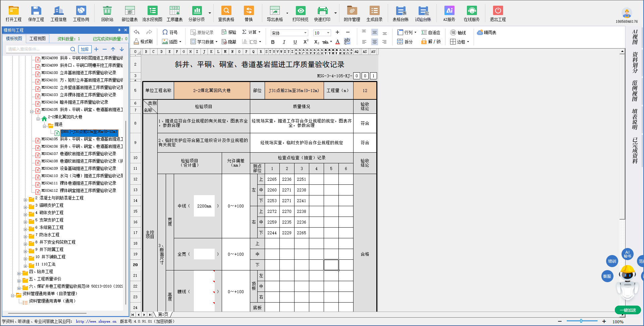Screen dimensions: 644x326
Task: Pick the font color A swatch
Action: [x=337, y=42]
